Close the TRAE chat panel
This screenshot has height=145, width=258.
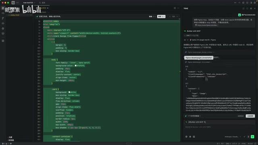point(255,8)
